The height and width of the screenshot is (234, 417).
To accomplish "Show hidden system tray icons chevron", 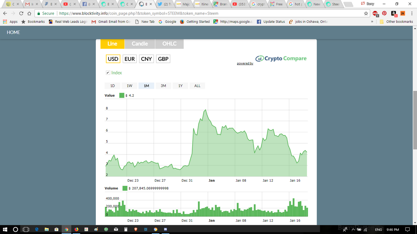I will [352, 229].
